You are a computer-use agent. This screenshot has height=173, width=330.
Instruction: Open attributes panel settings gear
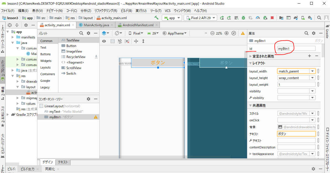pyautogui.click(x=314, y=33)
